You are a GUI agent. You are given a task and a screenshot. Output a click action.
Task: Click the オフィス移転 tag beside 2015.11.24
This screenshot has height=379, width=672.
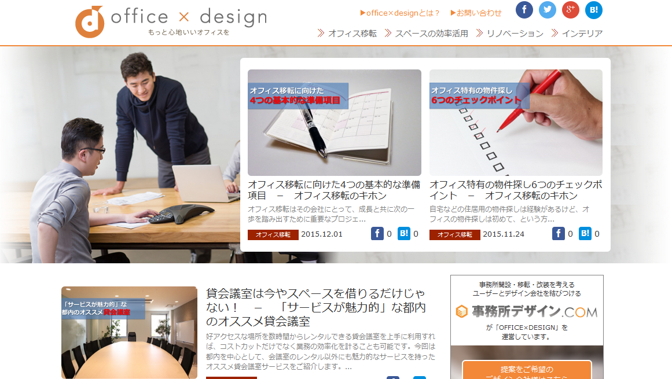coord(455,235)
